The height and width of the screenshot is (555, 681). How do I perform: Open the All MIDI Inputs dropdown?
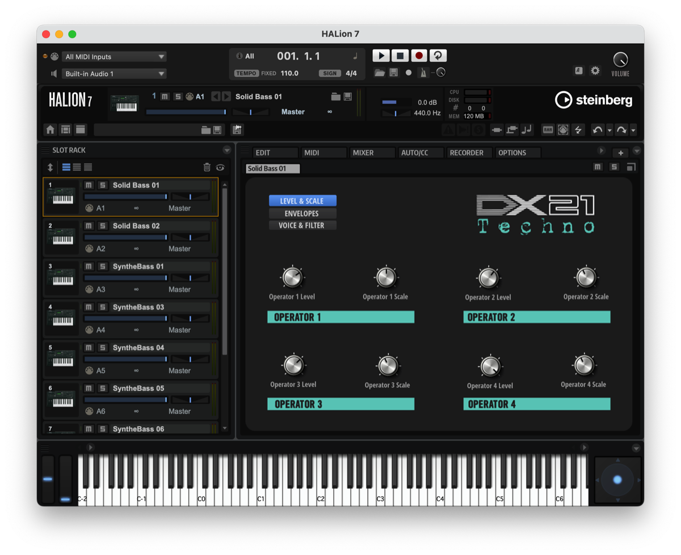click(x=114, y=57)
